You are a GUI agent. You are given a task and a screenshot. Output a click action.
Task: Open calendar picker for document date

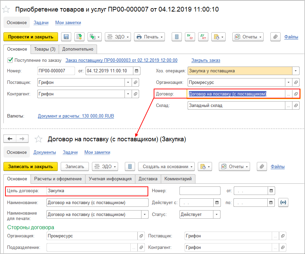136,71
